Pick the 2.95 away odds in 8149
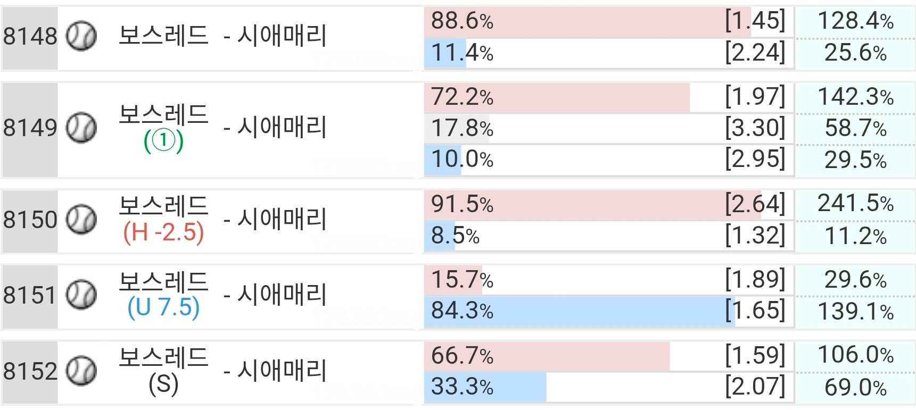 [x=755, y=159]
